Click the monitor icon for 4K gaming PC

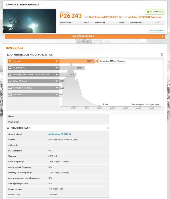click(10, 68)
